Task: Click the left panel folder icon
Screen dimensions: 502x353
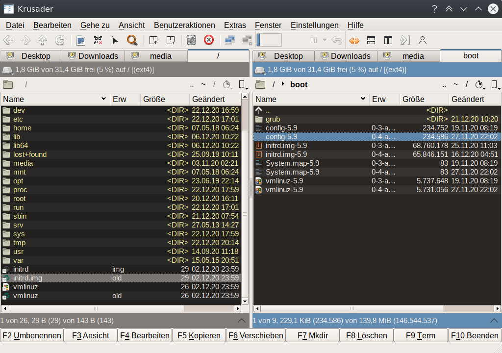Action: pos(8,84)
